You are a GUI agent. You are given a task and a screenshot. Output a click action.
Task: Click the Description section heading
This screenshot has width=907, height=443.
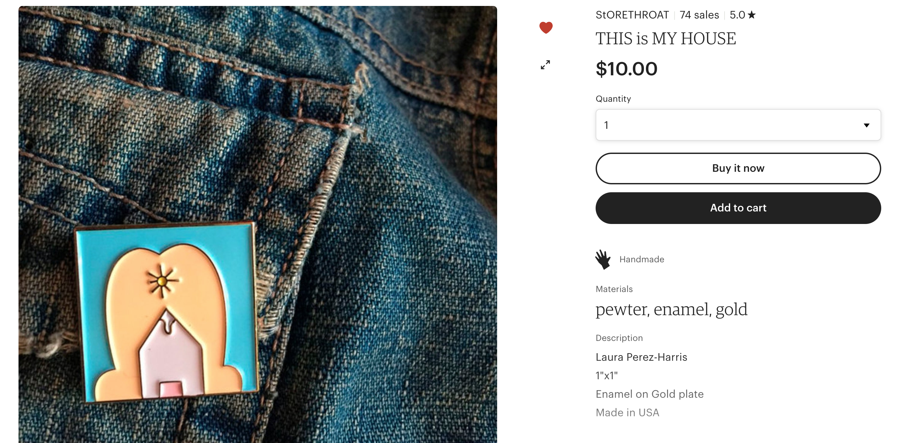pos(619,338)
